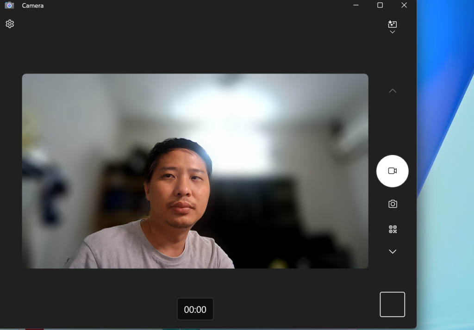
Task: Click the Camera app icon in title bar
Action: pyautogui.click(x=9, y=6)
